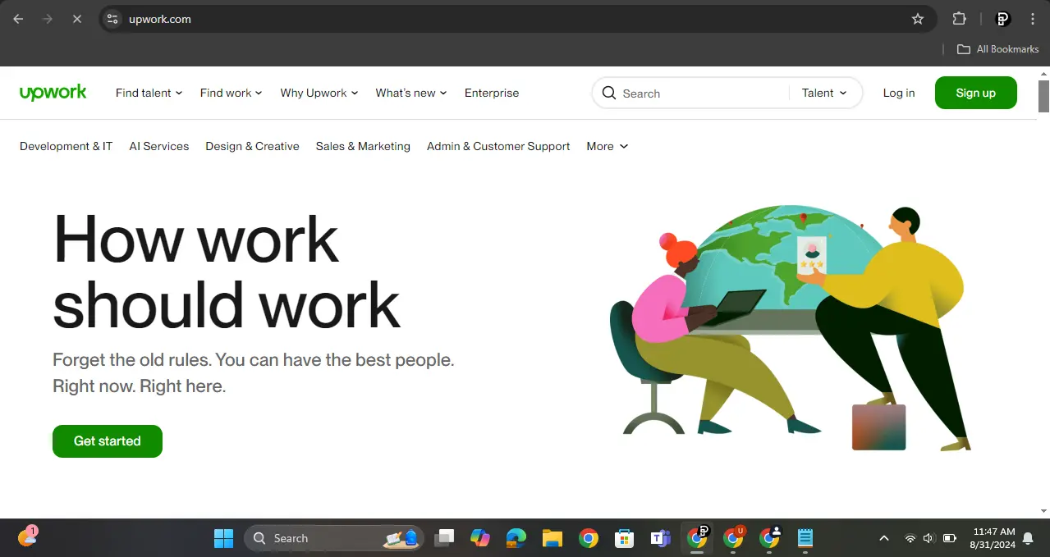
Task: Click the green Sign up button
Action: (x=976, y=93)
